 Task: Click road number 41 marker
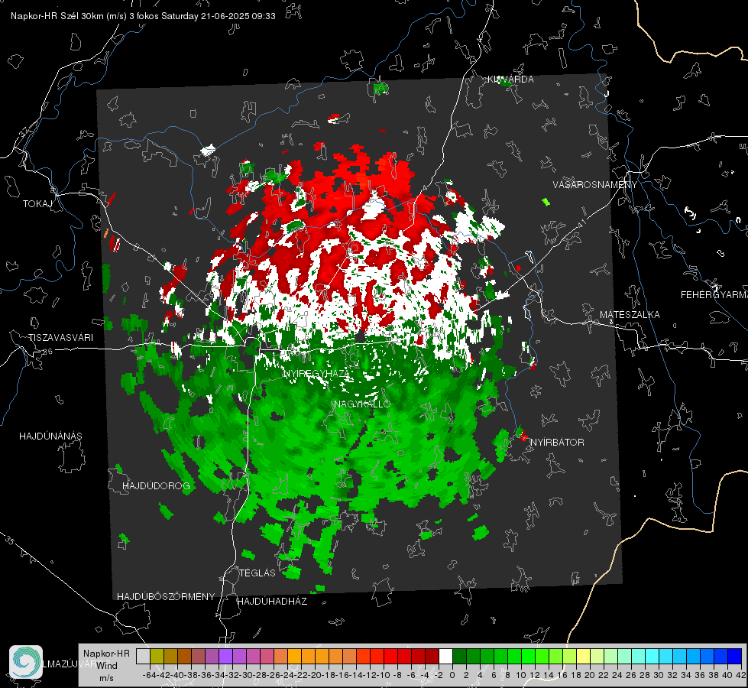click(x=581, y=223)
